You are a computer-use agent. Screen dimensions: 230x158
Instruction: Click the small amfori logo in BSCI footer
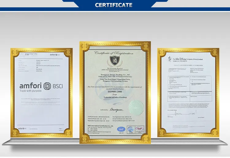(22, 128)
